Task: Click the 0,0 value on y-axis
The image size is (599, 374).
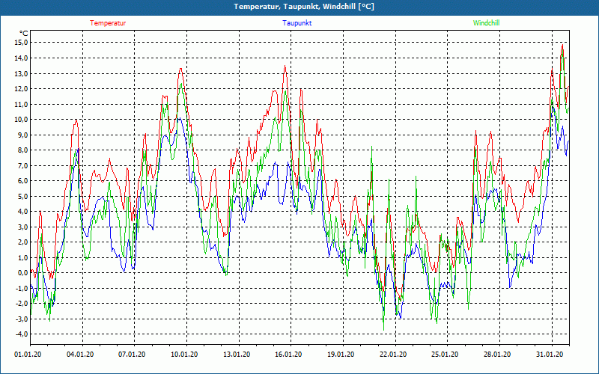Action: tap(22, 273)
